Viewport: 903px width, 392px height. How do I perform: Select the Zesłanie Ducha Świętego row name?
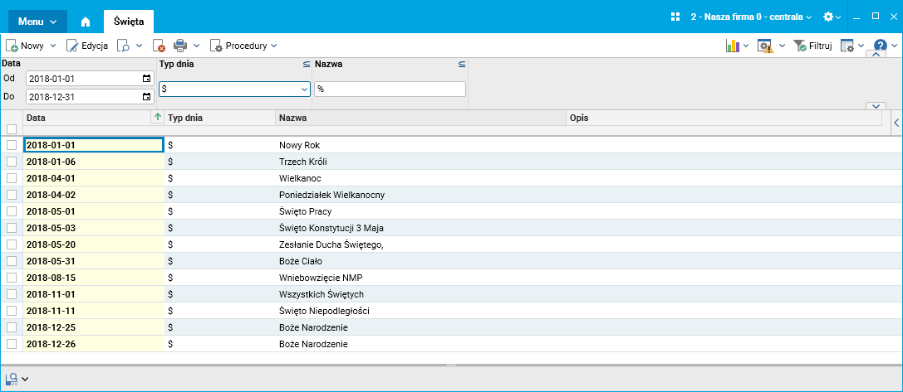click(x=331, y=244)
